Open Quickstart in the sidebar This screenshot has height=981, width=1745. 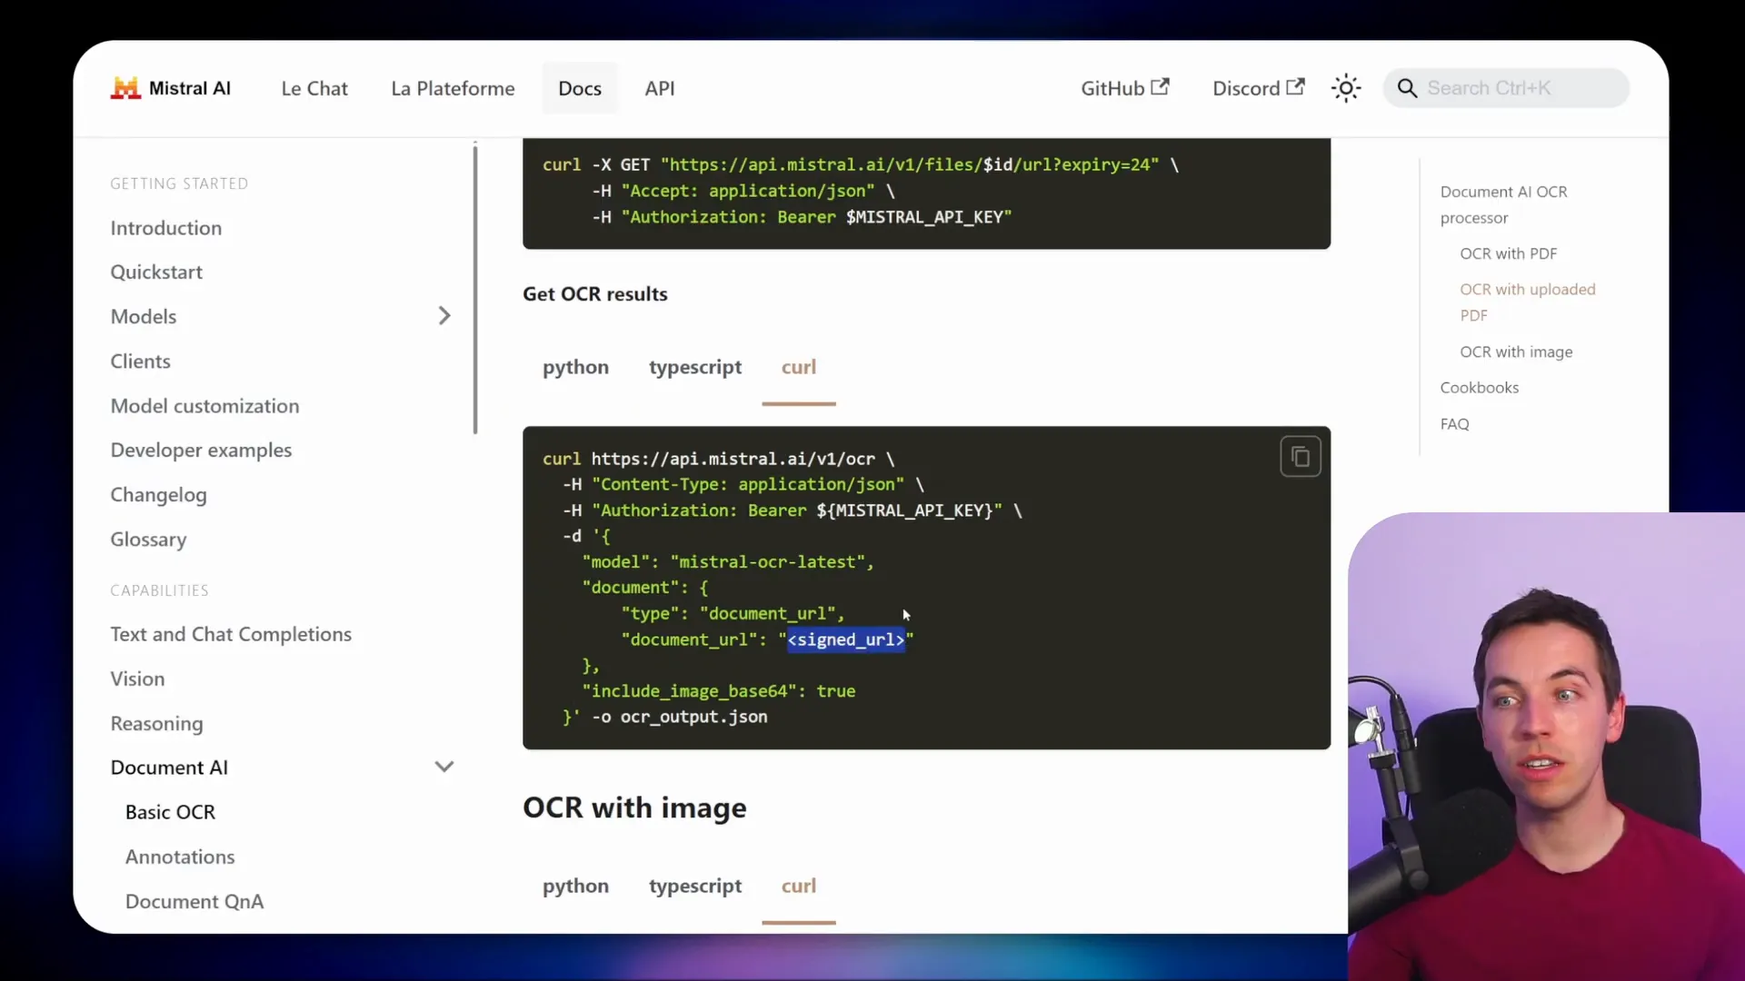pyautogui.click(x=156, y=272)
